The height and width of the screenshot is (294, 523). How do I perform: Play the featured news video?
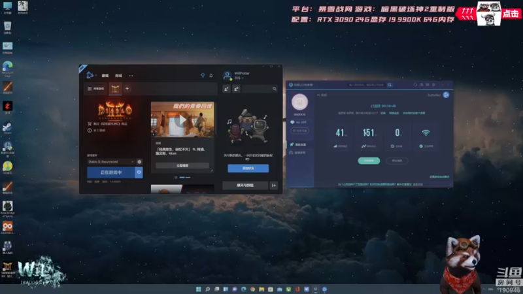(182, 120)
